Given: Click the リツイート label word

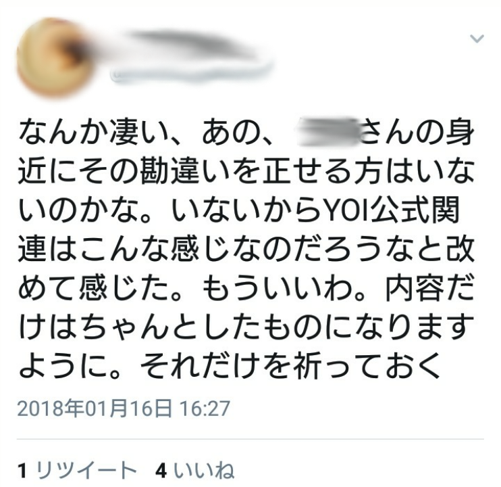Looking at the screenshot, I should tap(86, 471).
